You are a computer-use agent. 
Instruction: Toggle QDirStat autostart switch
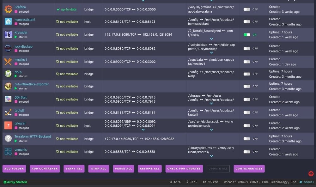point(247,99)
